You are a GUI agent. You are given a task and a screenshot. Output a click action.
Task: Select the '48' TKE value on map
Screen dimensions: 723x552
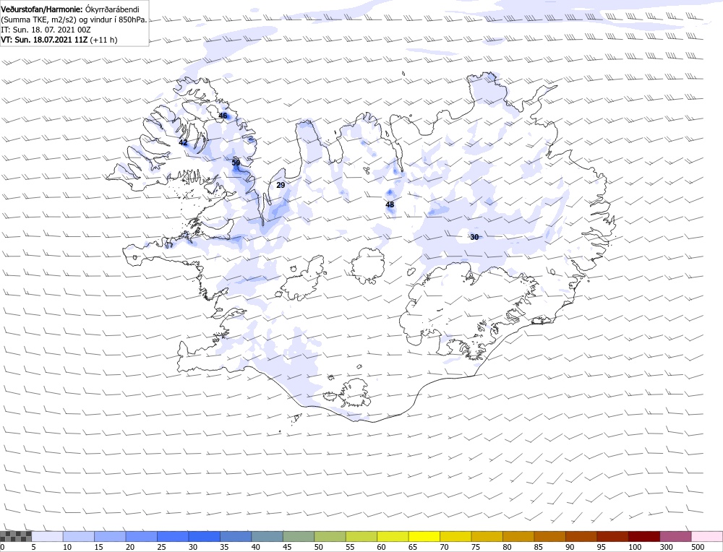tap(390, 204)
